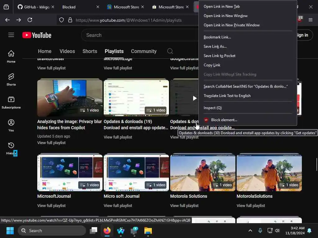Open the You section in the sidebar

pyautogui.click(x=11, y=126)
